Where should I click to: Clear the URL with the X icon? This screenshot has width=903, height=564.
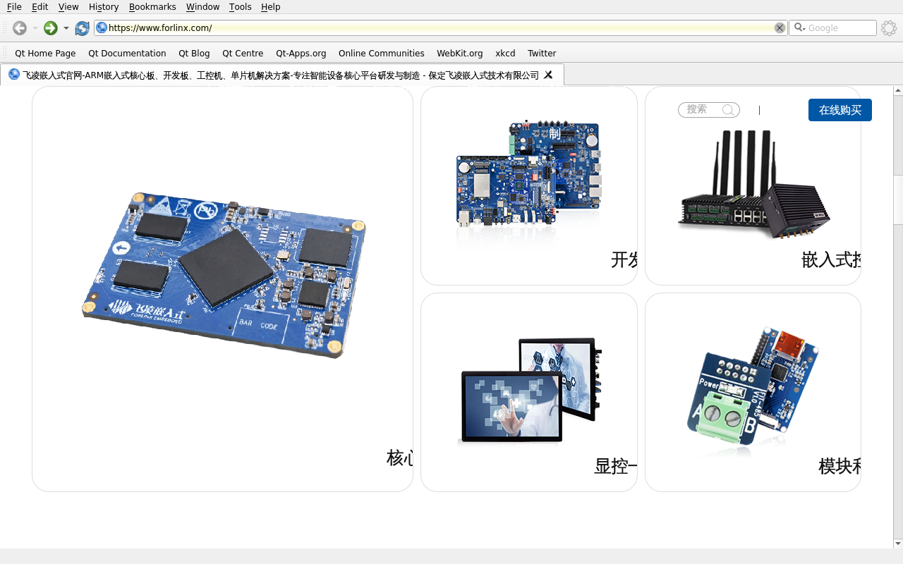(780, 28)
